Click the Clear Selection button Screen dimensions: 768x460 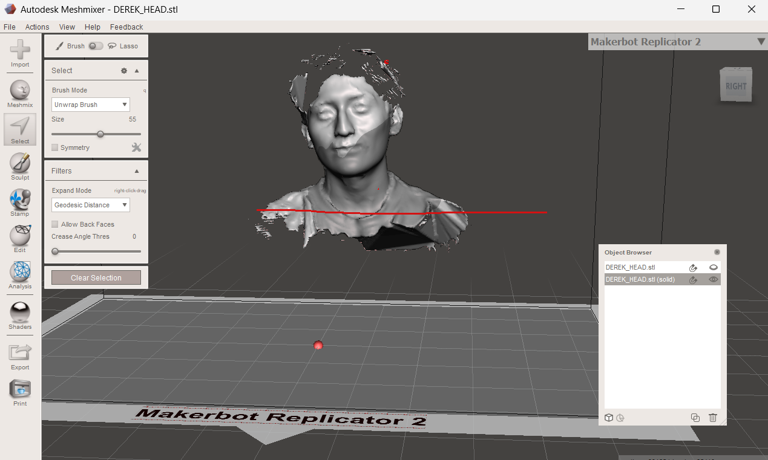tap(96, 277)
